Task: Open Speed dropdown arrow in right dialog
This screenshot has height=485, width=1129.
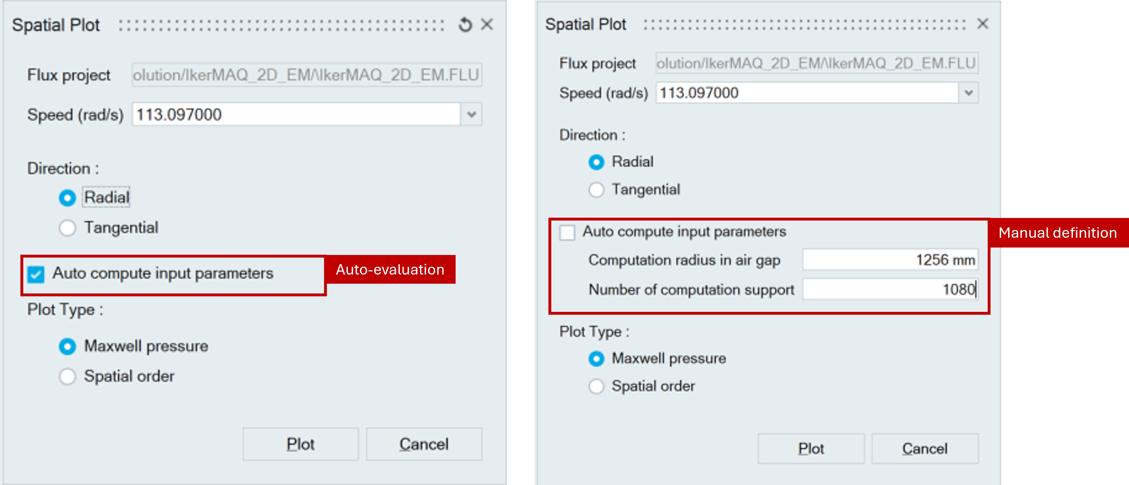Action: (x=969, y=93)
